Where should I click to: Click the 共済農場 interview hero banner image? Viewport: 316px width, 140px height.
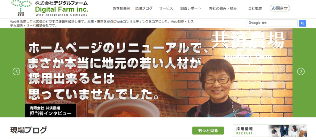pyautogui.click(x=159, y=73)
